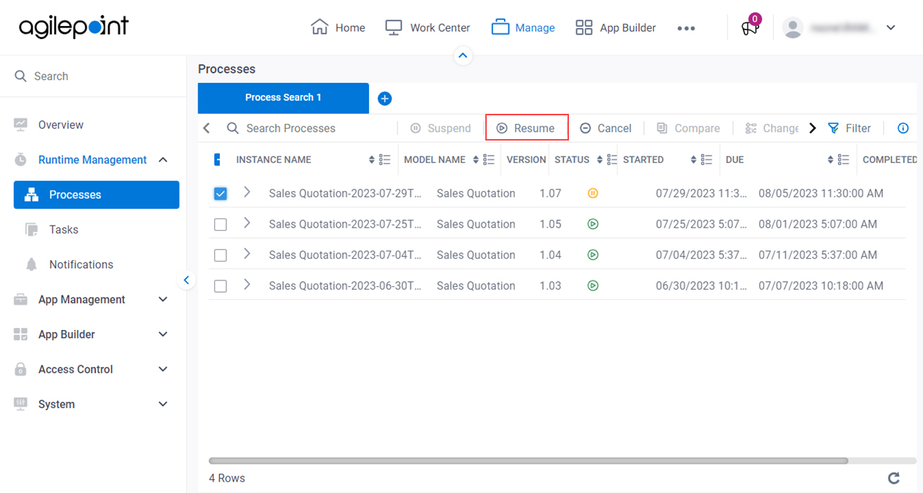Click the horizontal scrollbar below the table

point(528,461)
